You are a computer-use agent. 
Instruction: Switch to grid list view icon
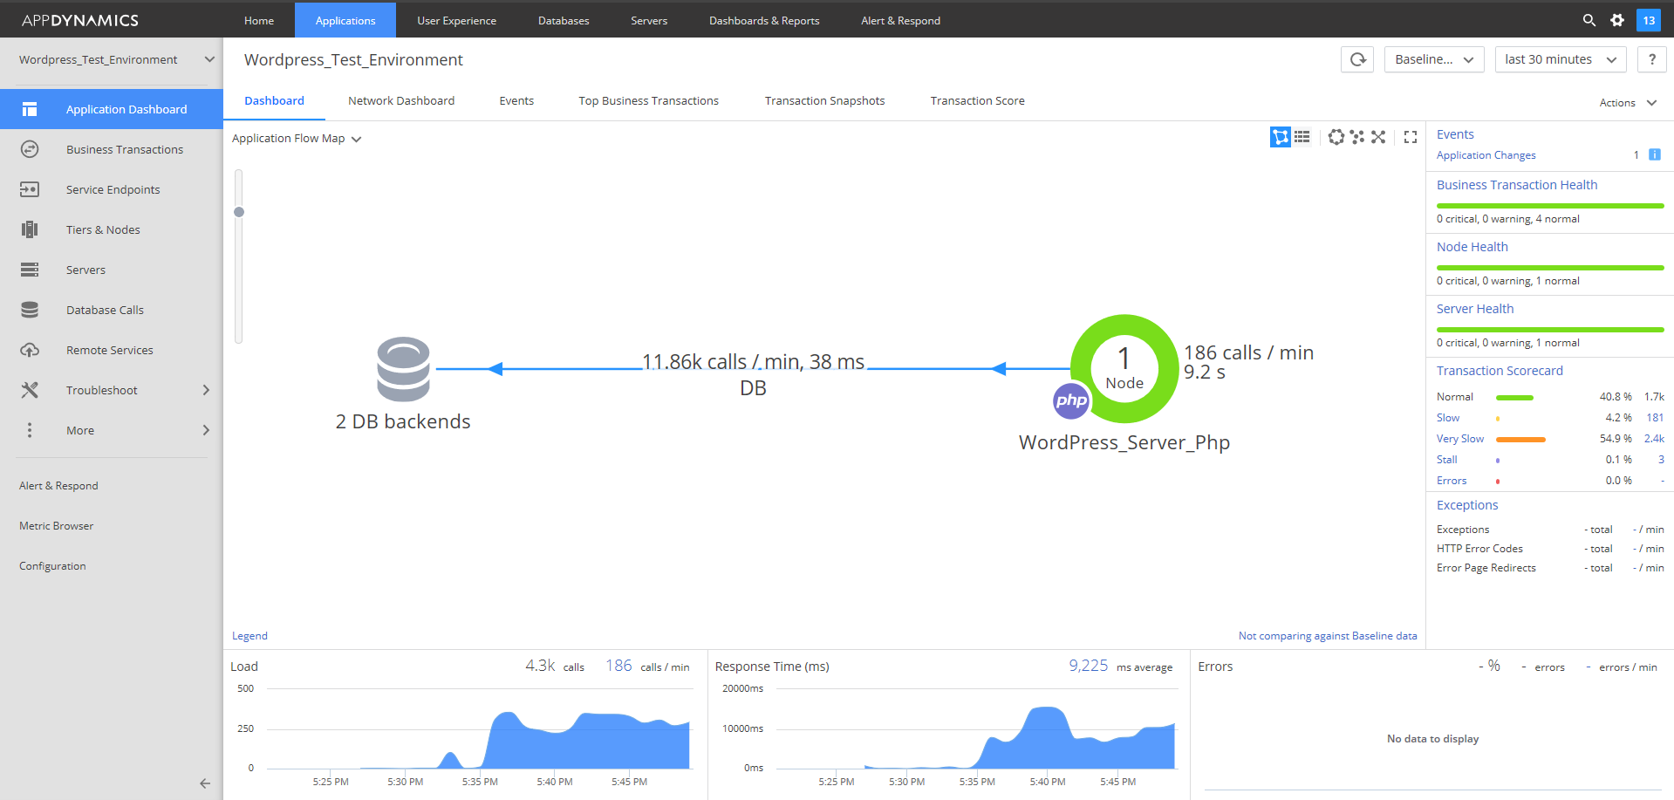[x=1302, y=137]
